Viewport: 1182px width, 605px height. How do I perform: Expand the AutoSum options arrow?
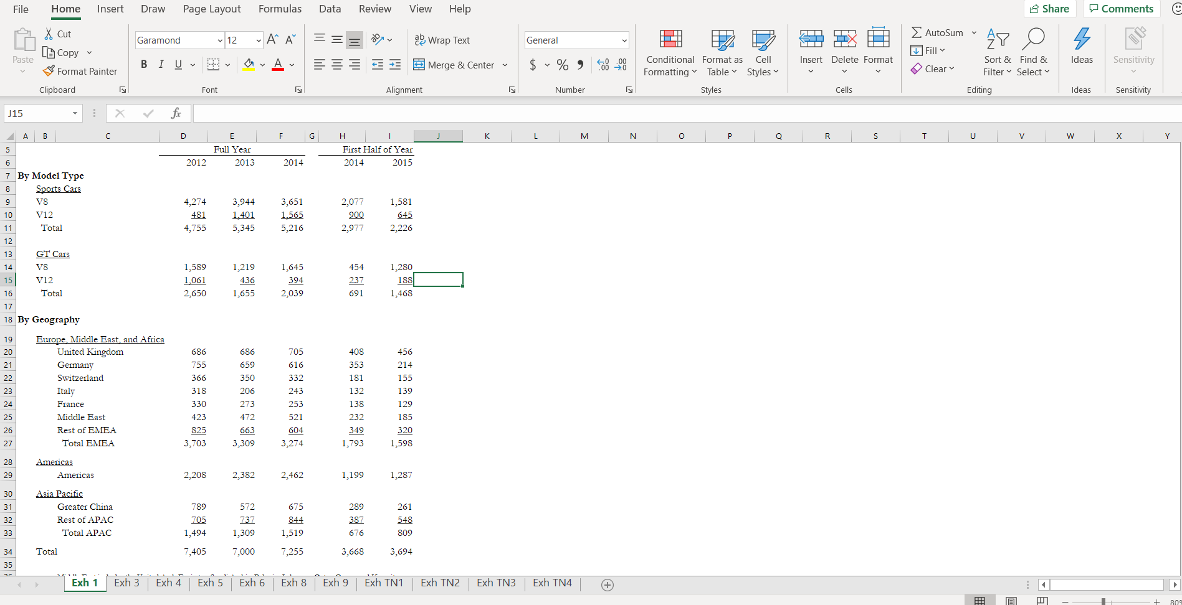click(x=974, y=32)
